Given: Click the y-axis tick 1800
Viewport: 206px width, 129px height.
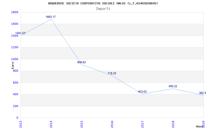Looking at the screenshot, I should point(15,12).
